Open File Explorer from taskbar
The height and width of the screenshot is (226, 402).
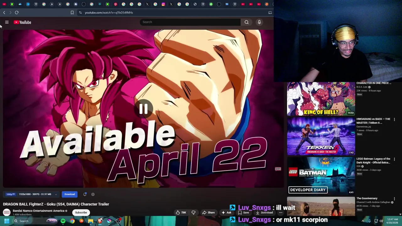[x=90, y=221]
